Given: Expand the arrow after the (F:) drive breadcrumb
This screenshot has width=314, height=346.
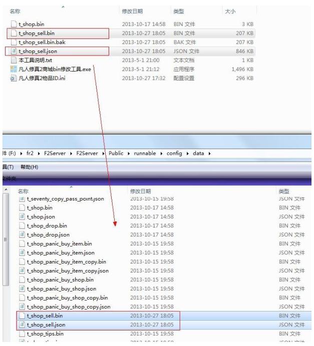Looking at the screenshot, I should pos(21,153).
